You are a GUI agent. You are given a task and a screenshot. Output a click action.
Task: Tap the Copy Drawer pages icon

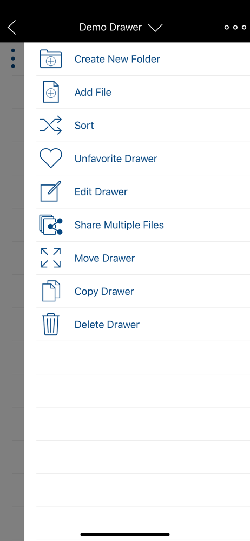[x=51, y=291]
